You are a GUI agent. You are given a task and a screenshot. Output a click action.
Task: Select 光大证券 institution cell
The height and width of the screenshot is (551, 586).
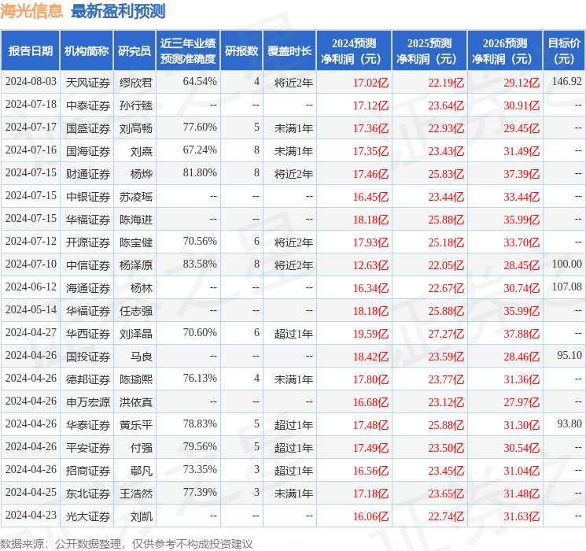pyautogui.click(x=88, y=516)
